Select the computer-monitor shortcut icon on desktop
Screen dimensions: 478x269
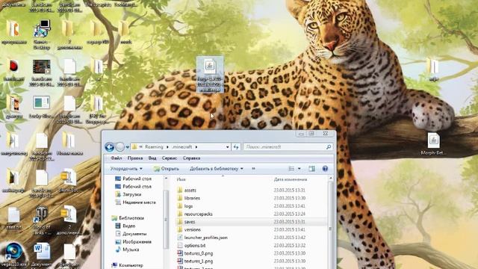point(41,35)
